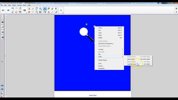Expand the Flip submenu
Image resolution: width=178 pixels, height=100 pixels.
109,54
